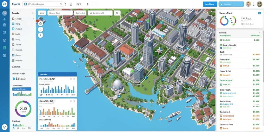Click the up-down stepper arrows beside the top dropdown
Viewport: 264px width, 132px height.
pyautogui.click(x=65, y=4)
